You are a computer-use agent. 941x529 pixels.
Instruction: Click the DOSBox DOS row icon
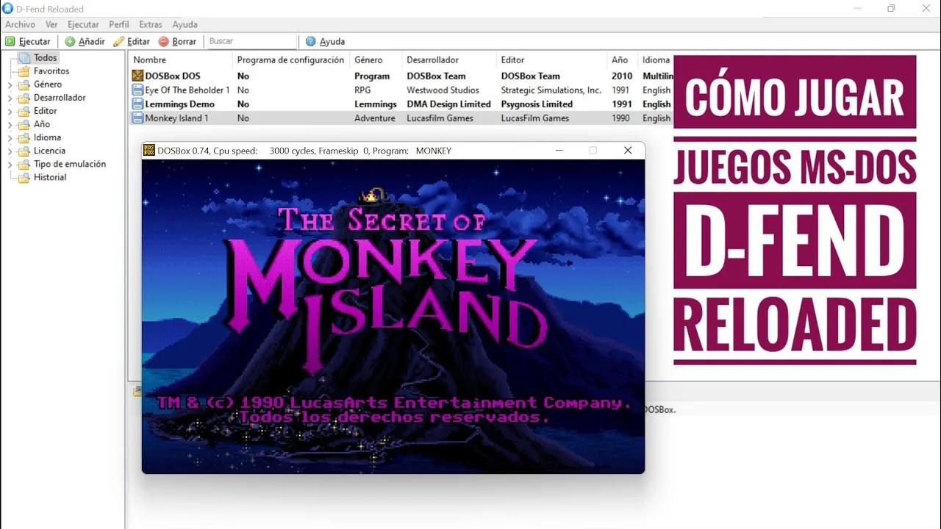pos(137,76)
